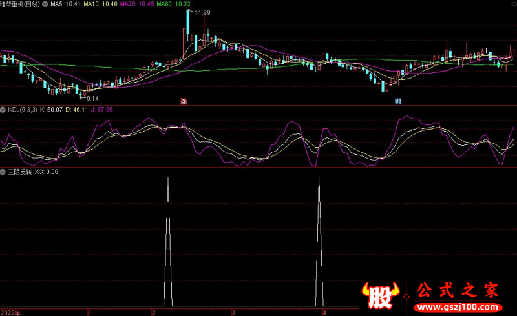The image size is (517, 316).
Task: Click the 股 bull logo icon
Action: (381, 293)
